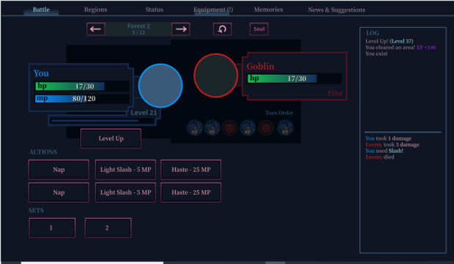Viewport: 454px width, 264px height.
Task: Click 'Enemy took 3 damage' log line
Action: (x=392, y=145)
